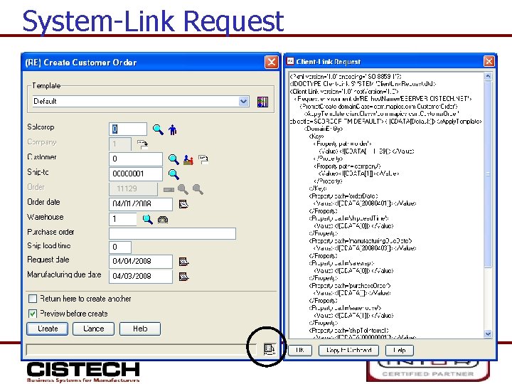Click the grey icon right of the Warehouse magnifier

click(x=163, y=220)
